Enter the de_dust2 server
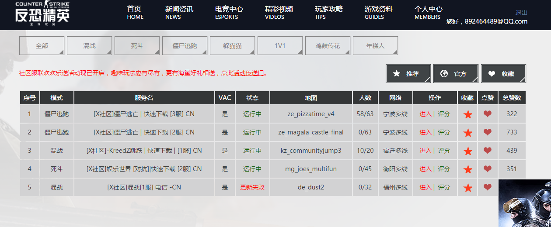Screen dimensions: 551x227 [x=425, y=187]
